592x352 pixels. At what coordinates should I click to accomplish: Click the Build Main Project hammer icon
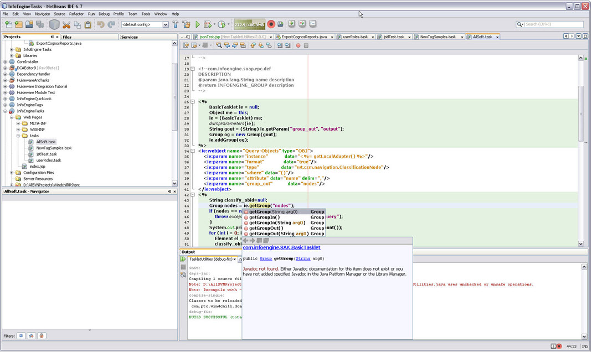point(176,25)
